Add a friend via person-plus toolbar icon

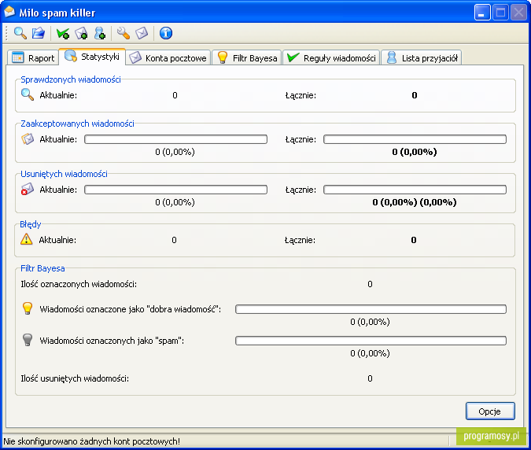pos(100,33)
